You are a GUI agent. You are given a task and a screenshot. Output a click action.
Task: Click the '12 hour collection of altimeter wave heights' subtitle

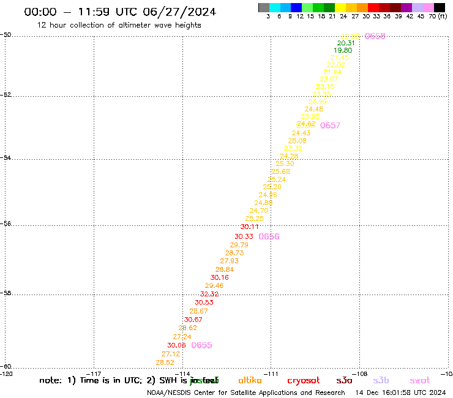[x=119, y=25]
